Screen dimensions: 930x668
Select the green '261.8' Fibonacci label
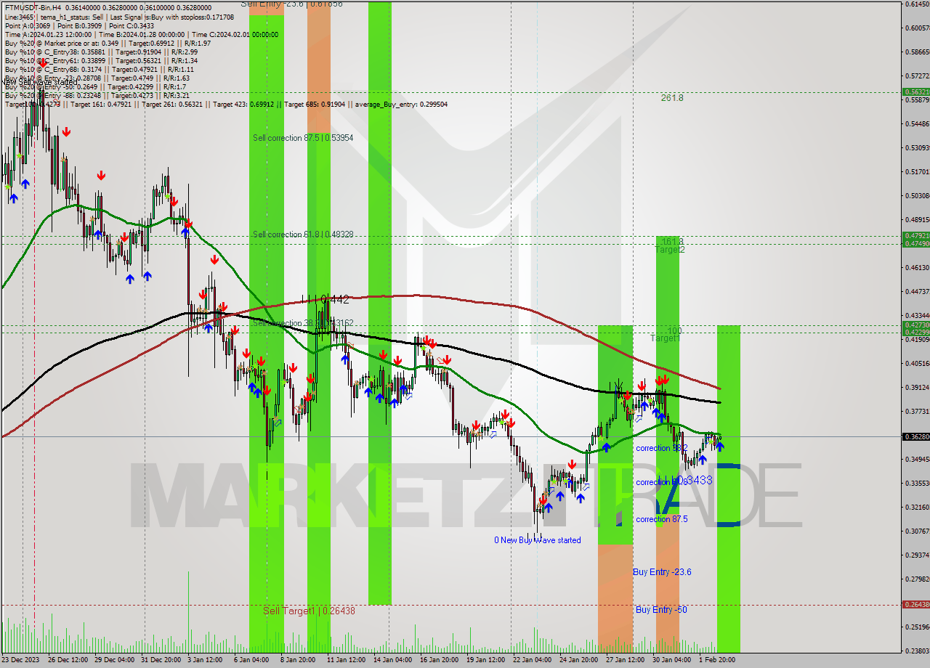pyautogui.click(x=672, y=97)
